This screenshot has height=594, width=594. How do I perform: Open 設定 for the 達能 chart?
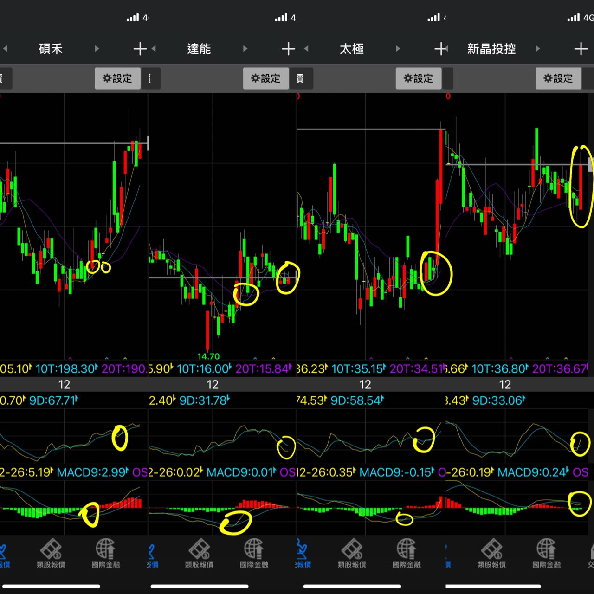(266, 78)
